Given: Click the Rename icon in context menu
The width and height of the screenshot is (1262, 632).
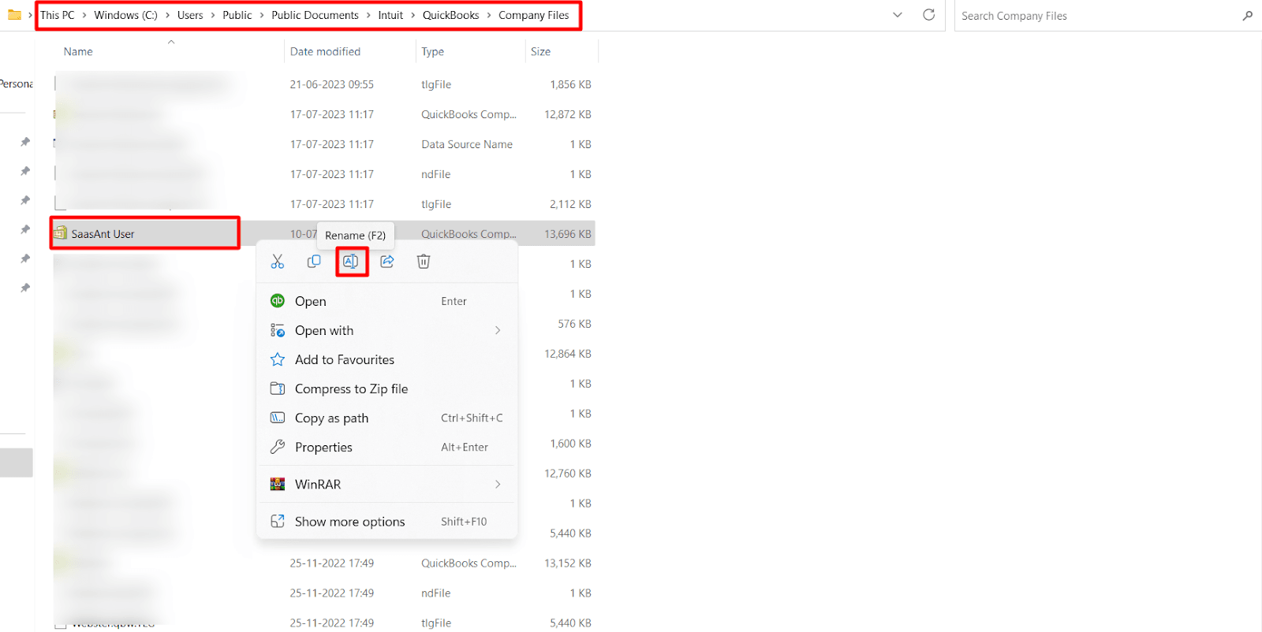Looking at the screenshot, I should [x=351, y=262].
